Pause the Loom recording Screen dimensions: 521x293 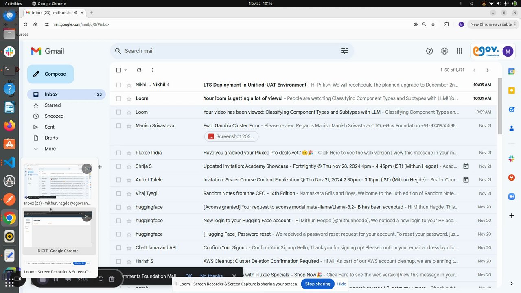click(x=56, y=279)
